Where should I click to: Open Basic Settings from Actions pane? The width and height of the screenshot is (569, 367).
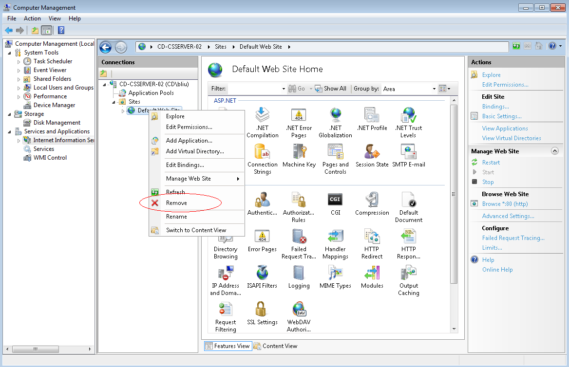[502, 116]
